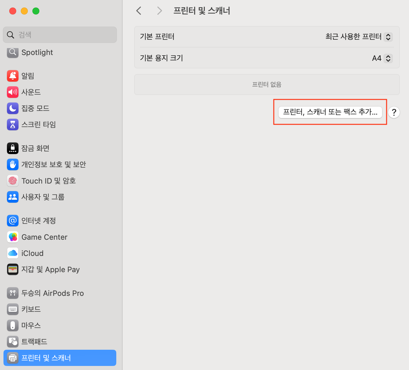Screen dimensions: 409x370
Task: Go back with the left chevron
Action: pyautogui.click(x=139, y=11)
